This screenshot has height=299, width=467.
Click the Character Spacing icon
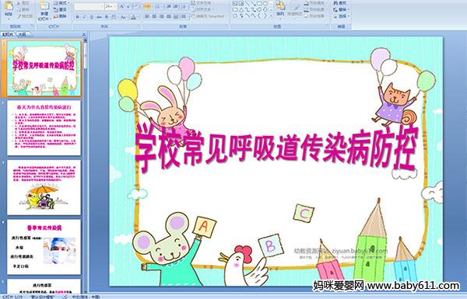pyautogui.click(x=114, y=17)
